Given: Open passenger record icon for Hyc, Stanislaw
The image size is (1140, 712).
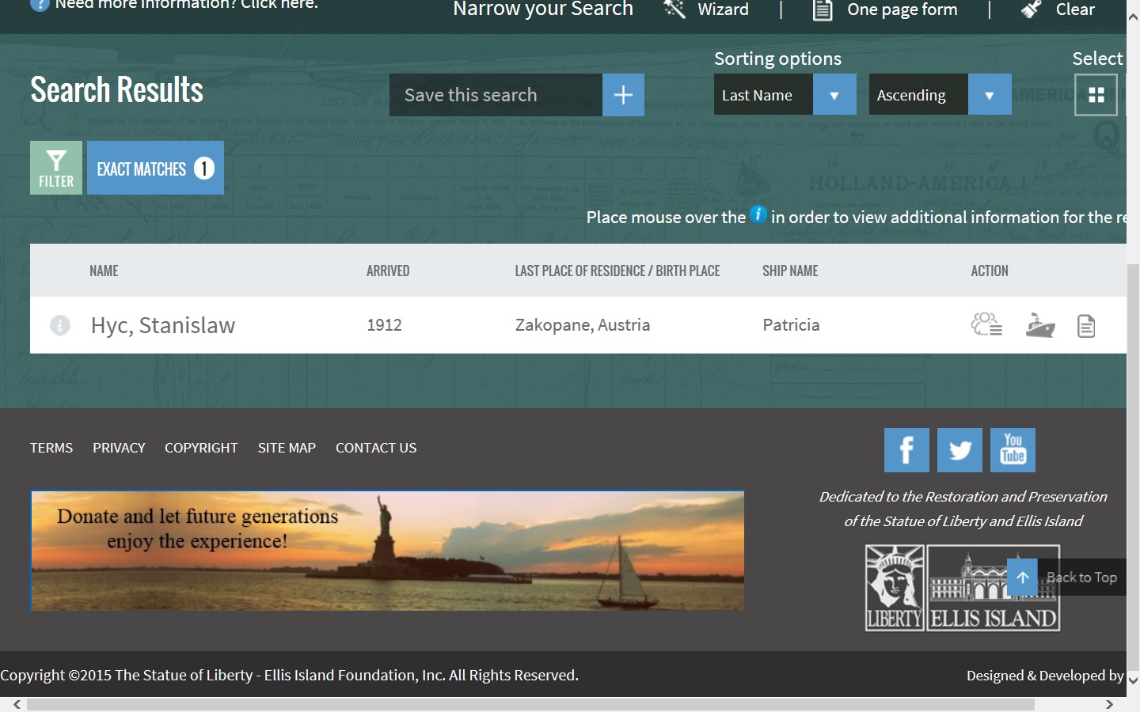Looking at the screenshot, I should (986, 324).
